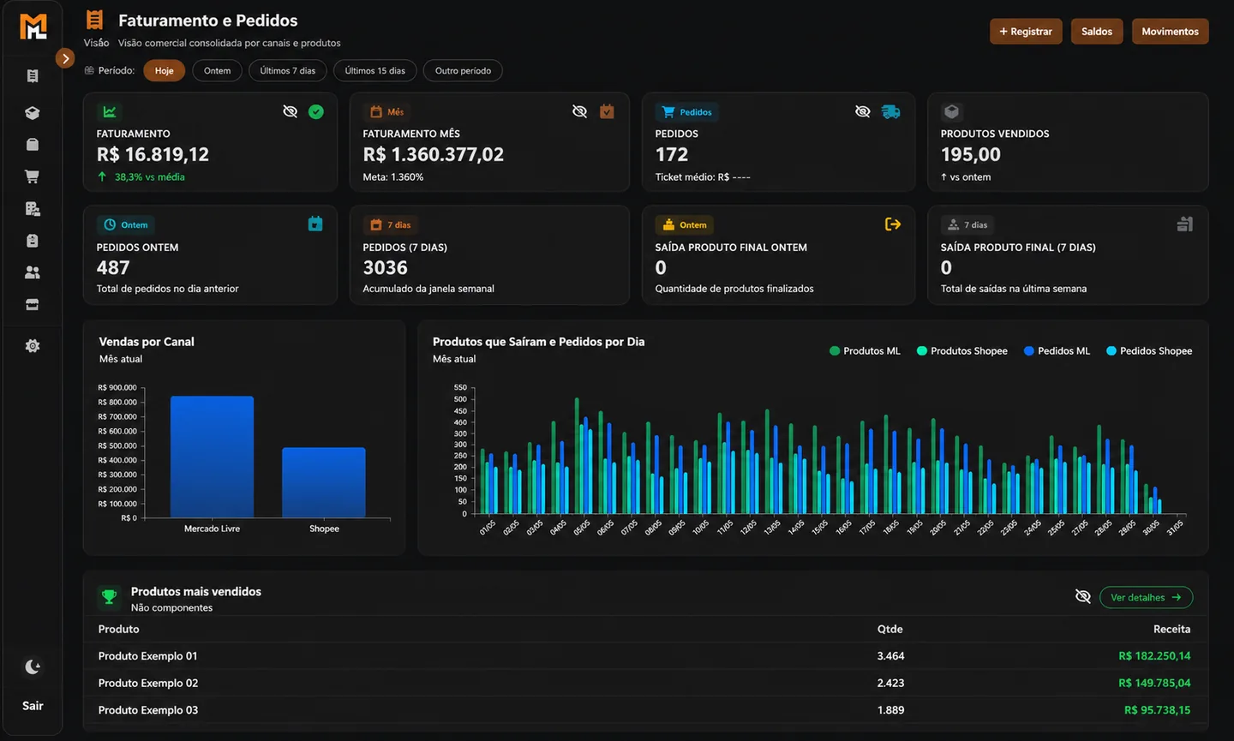
Task: Toggle dark mode moon icon
Action: pyautogui.click(x=33, y=666)
